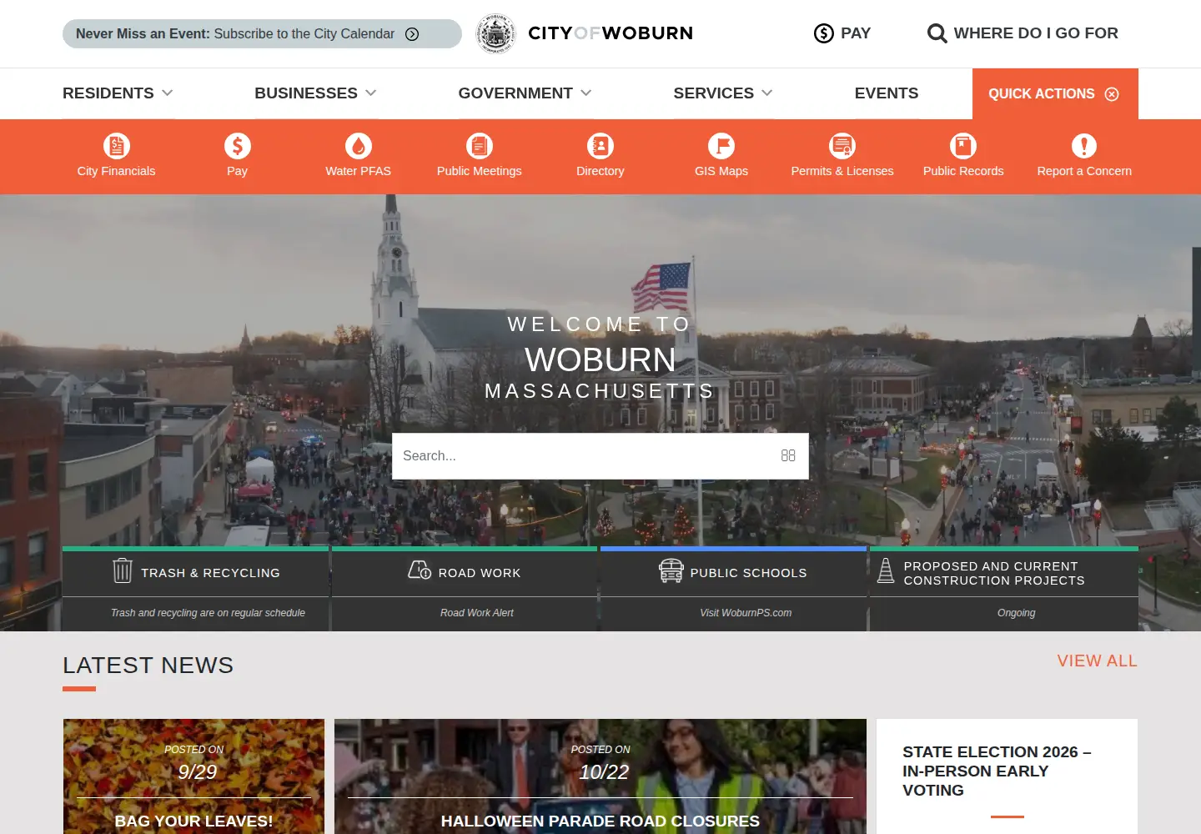Click the Water PFAS label
Viewport: 1201px width, 834px height.
click(359, 171)
